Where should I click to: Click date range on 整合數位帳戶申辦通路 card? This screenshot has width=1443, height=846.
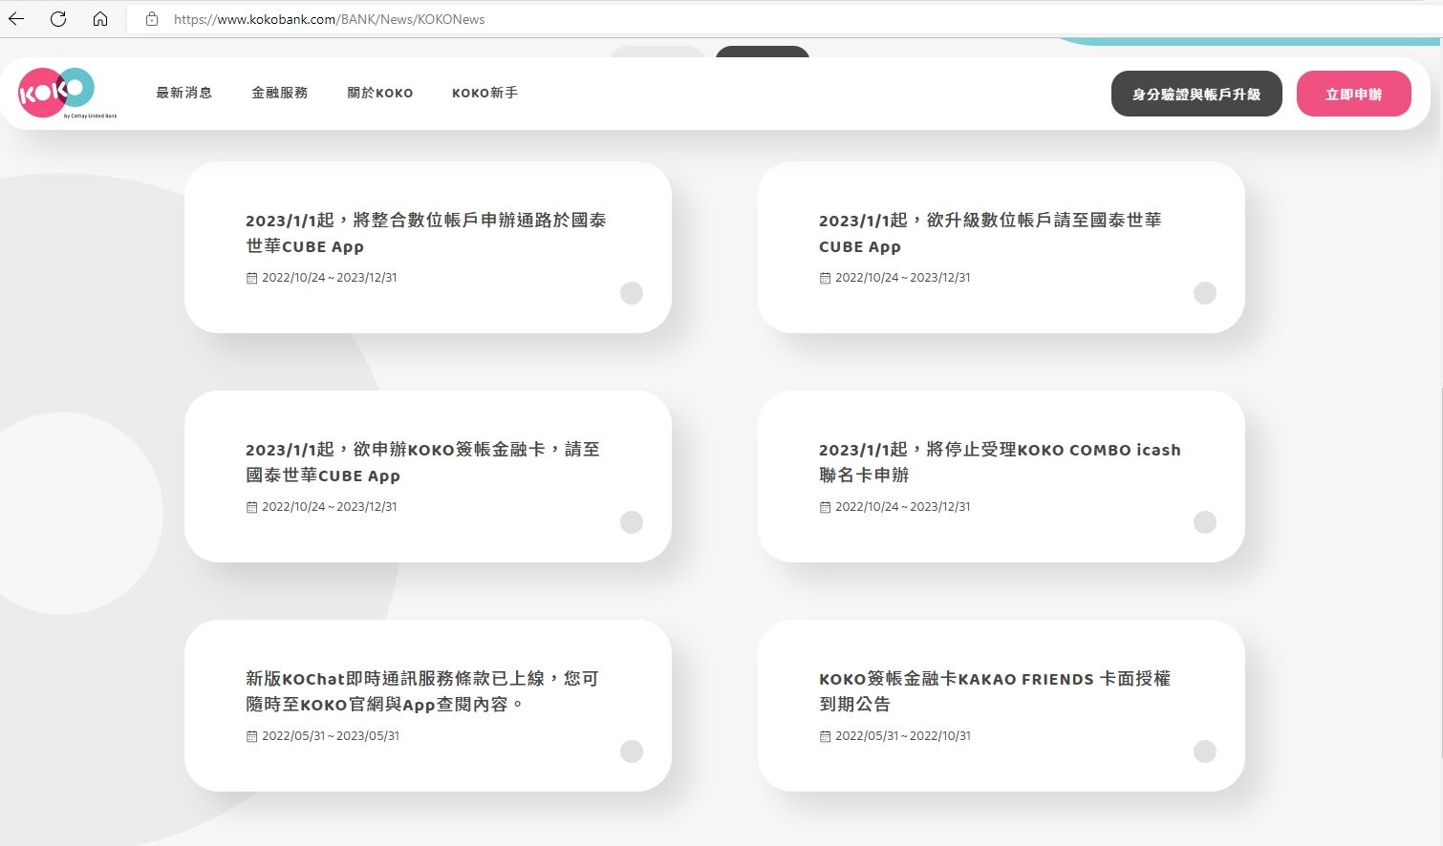click(x=330, y=278)
